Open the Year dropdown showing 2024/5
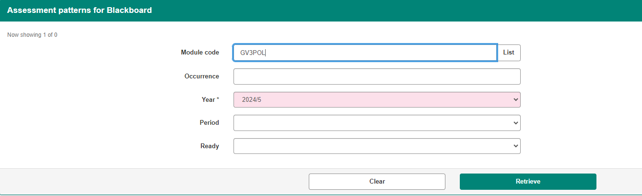This screenshot has width=642, height=196. click(377, 99)
